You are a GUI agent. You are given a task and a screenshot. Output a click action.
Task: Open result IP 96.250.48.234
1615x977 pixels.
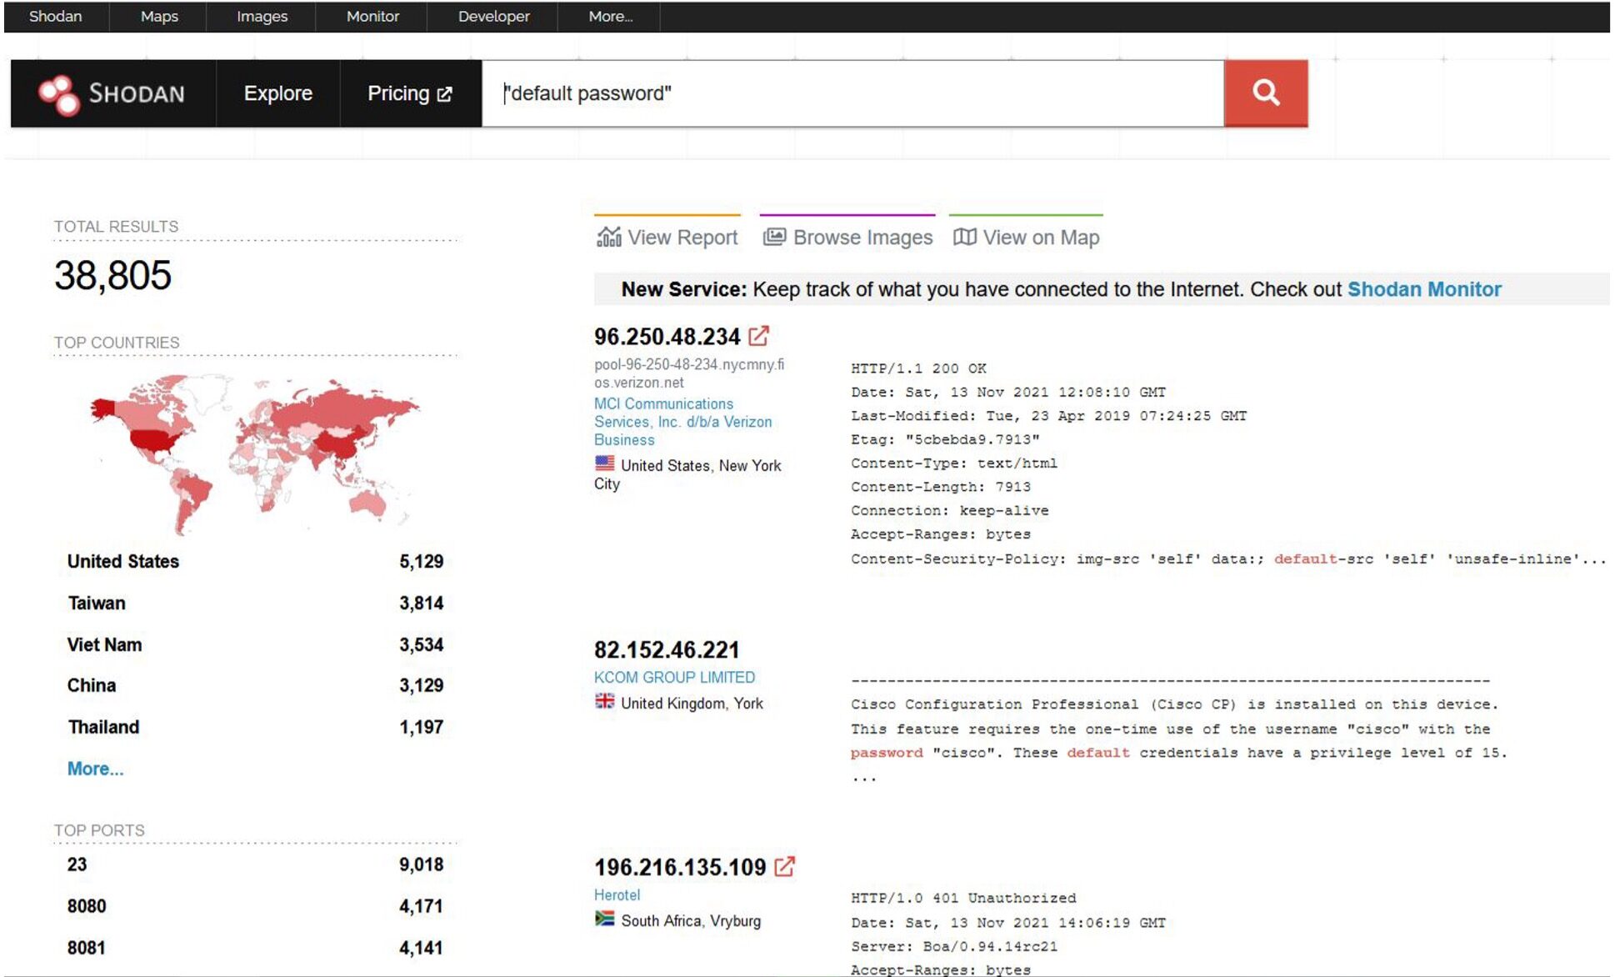coord(667,337)
